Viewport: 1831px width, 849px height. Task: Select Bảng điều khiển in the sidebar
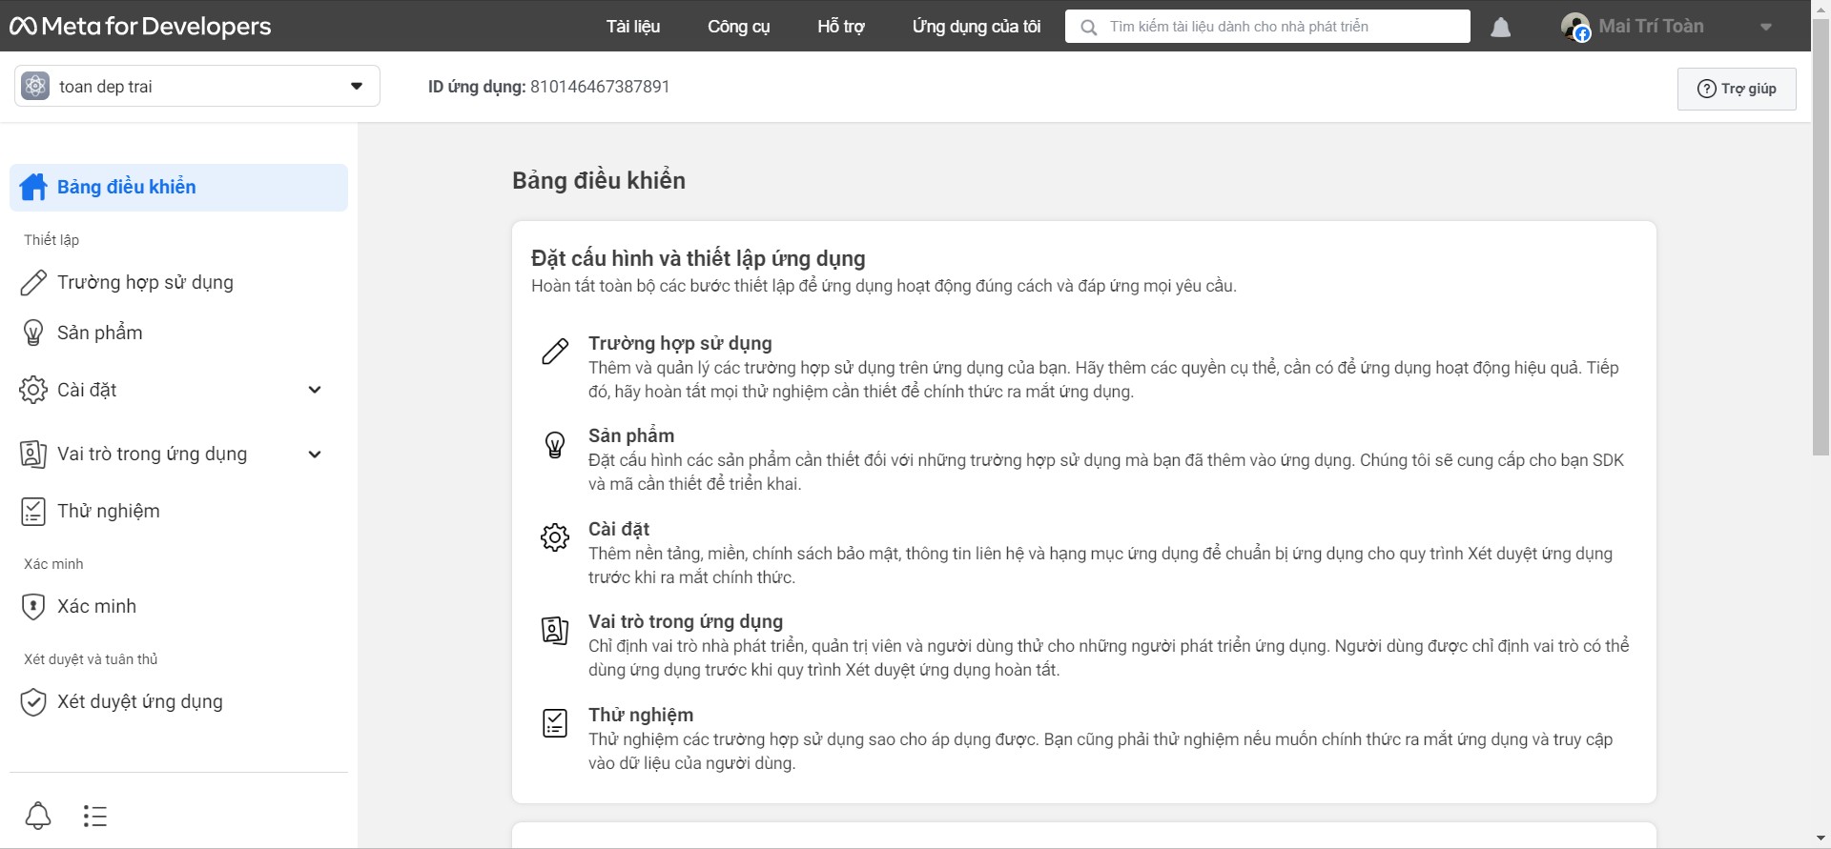[178, 187]
